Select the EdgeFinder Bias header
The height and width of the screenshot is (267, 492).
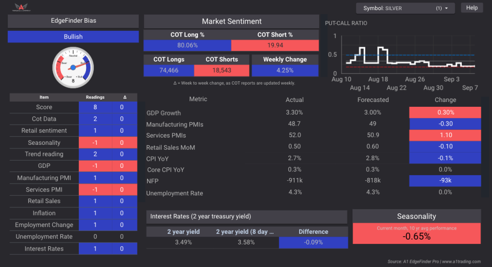pyautogui.click(x=73, y=21)
